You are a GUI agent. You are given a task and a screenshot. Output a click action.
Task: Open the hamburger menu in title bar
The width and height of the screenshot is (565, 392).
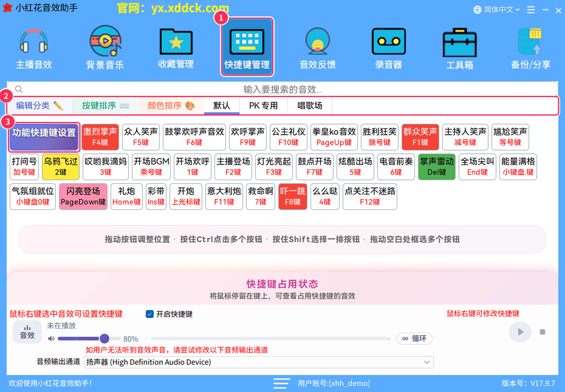tap(531, 10)
